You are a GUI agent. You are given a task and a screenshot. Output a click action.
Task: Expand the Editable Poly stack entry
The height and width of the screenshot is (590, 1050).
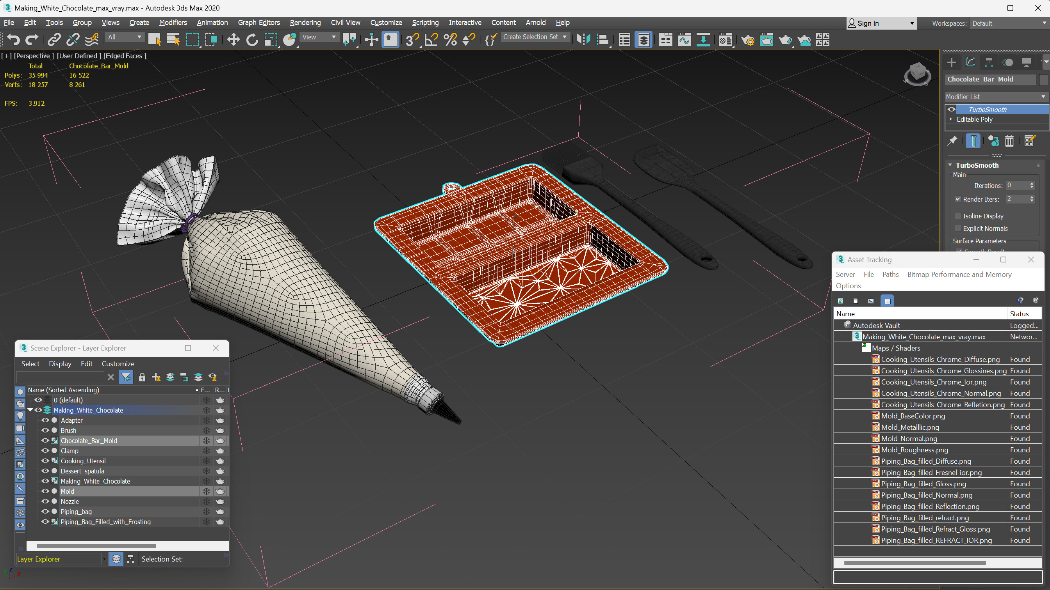click(950, 119)
